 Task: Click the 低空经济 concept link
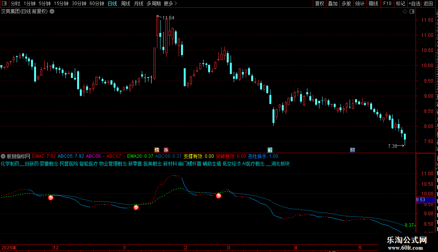pyautogui.click(x=231, y=164)
